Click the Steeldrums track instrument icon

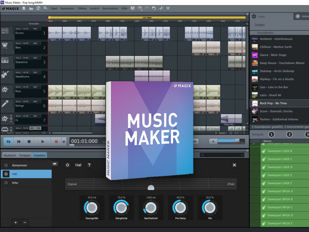(5, 75)
